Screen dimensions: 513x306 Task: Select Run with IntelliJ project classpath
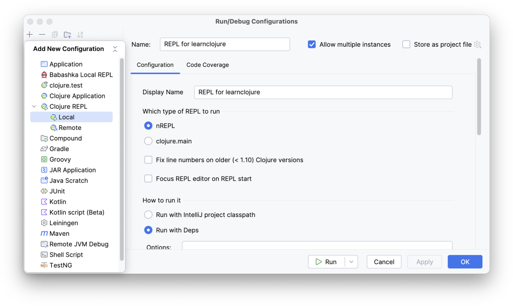coord(148,215)
